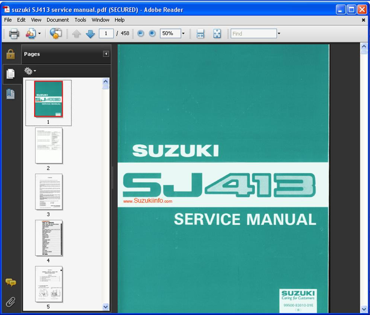Maximize the Adobe Reader window
Viewport: 370px width, 315px height.
pos(351,10)
